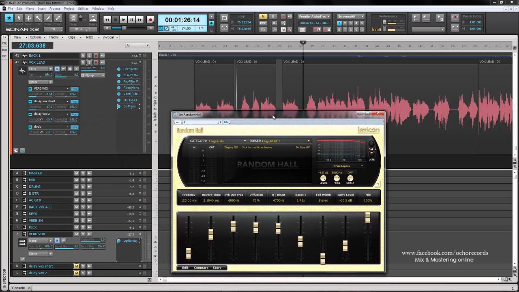The height and width of the screenshot is (292, 519).
Task: Click the Store button in Random Hall
Action: pos(217,268)
